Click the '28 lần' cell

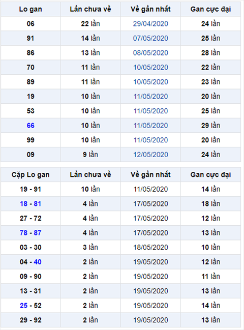point(210,52)
